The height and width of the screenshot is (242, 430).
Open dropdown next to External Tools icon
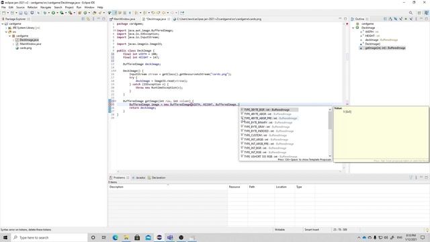point(75,13)
